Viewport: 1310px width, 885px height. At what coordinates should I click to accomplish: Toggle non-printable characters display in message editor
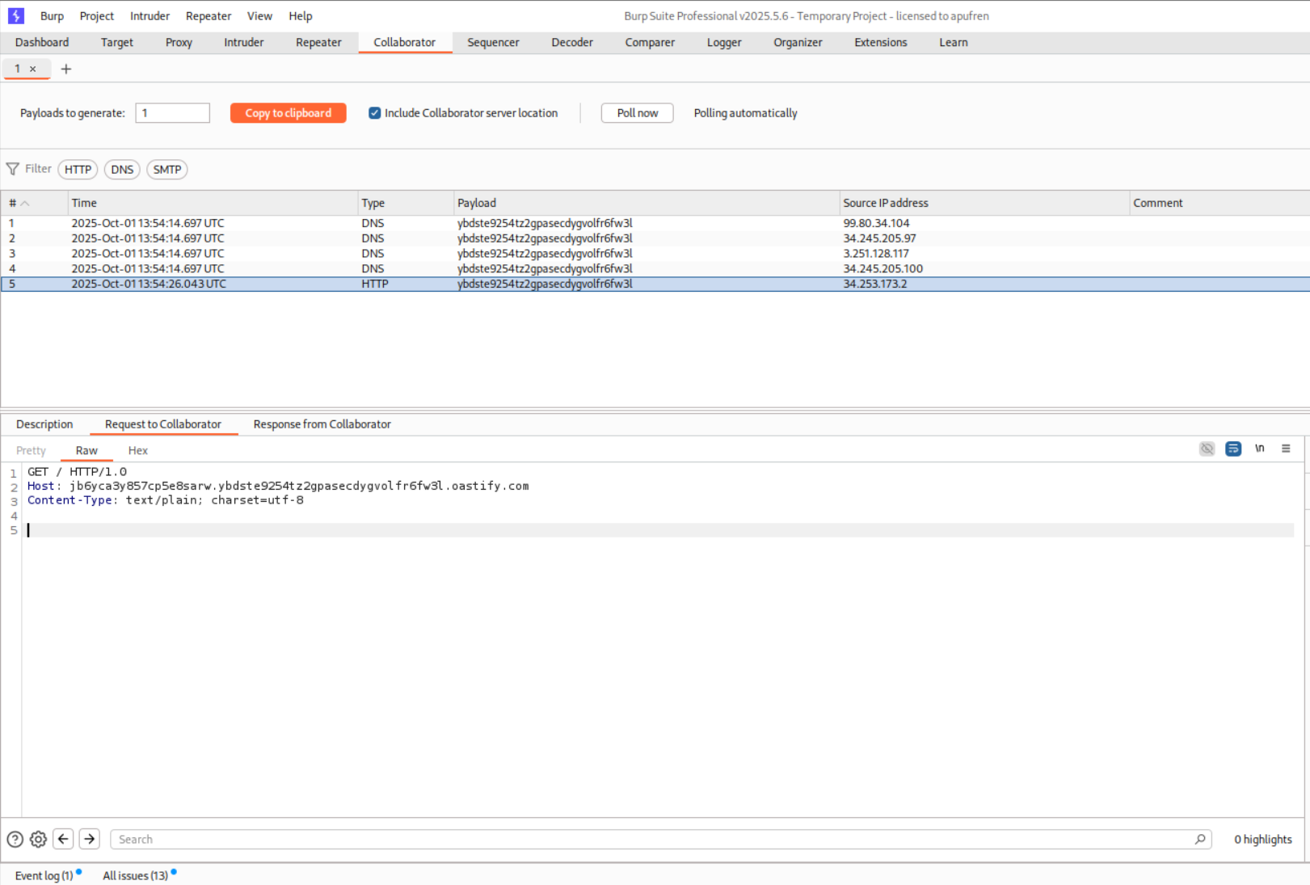(1207, 449)
